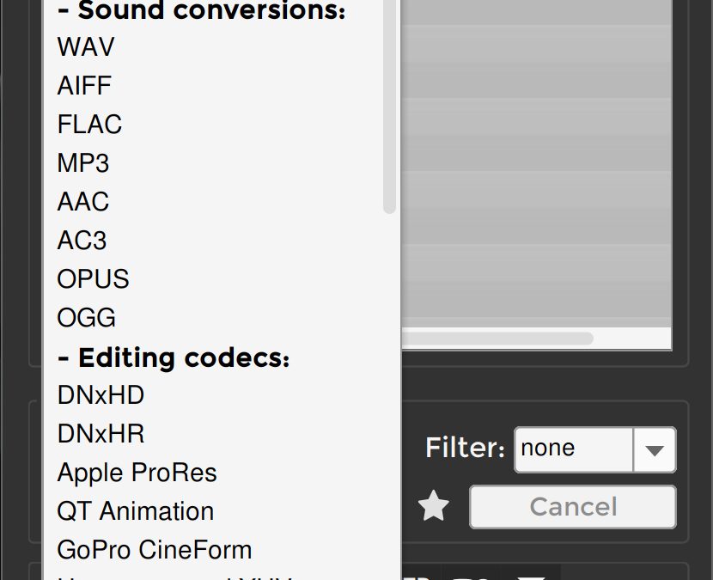The width and height of the screenshot is (713, 580).
Task: Click the file list horizontal scrollbar
Action: (497, 339)
